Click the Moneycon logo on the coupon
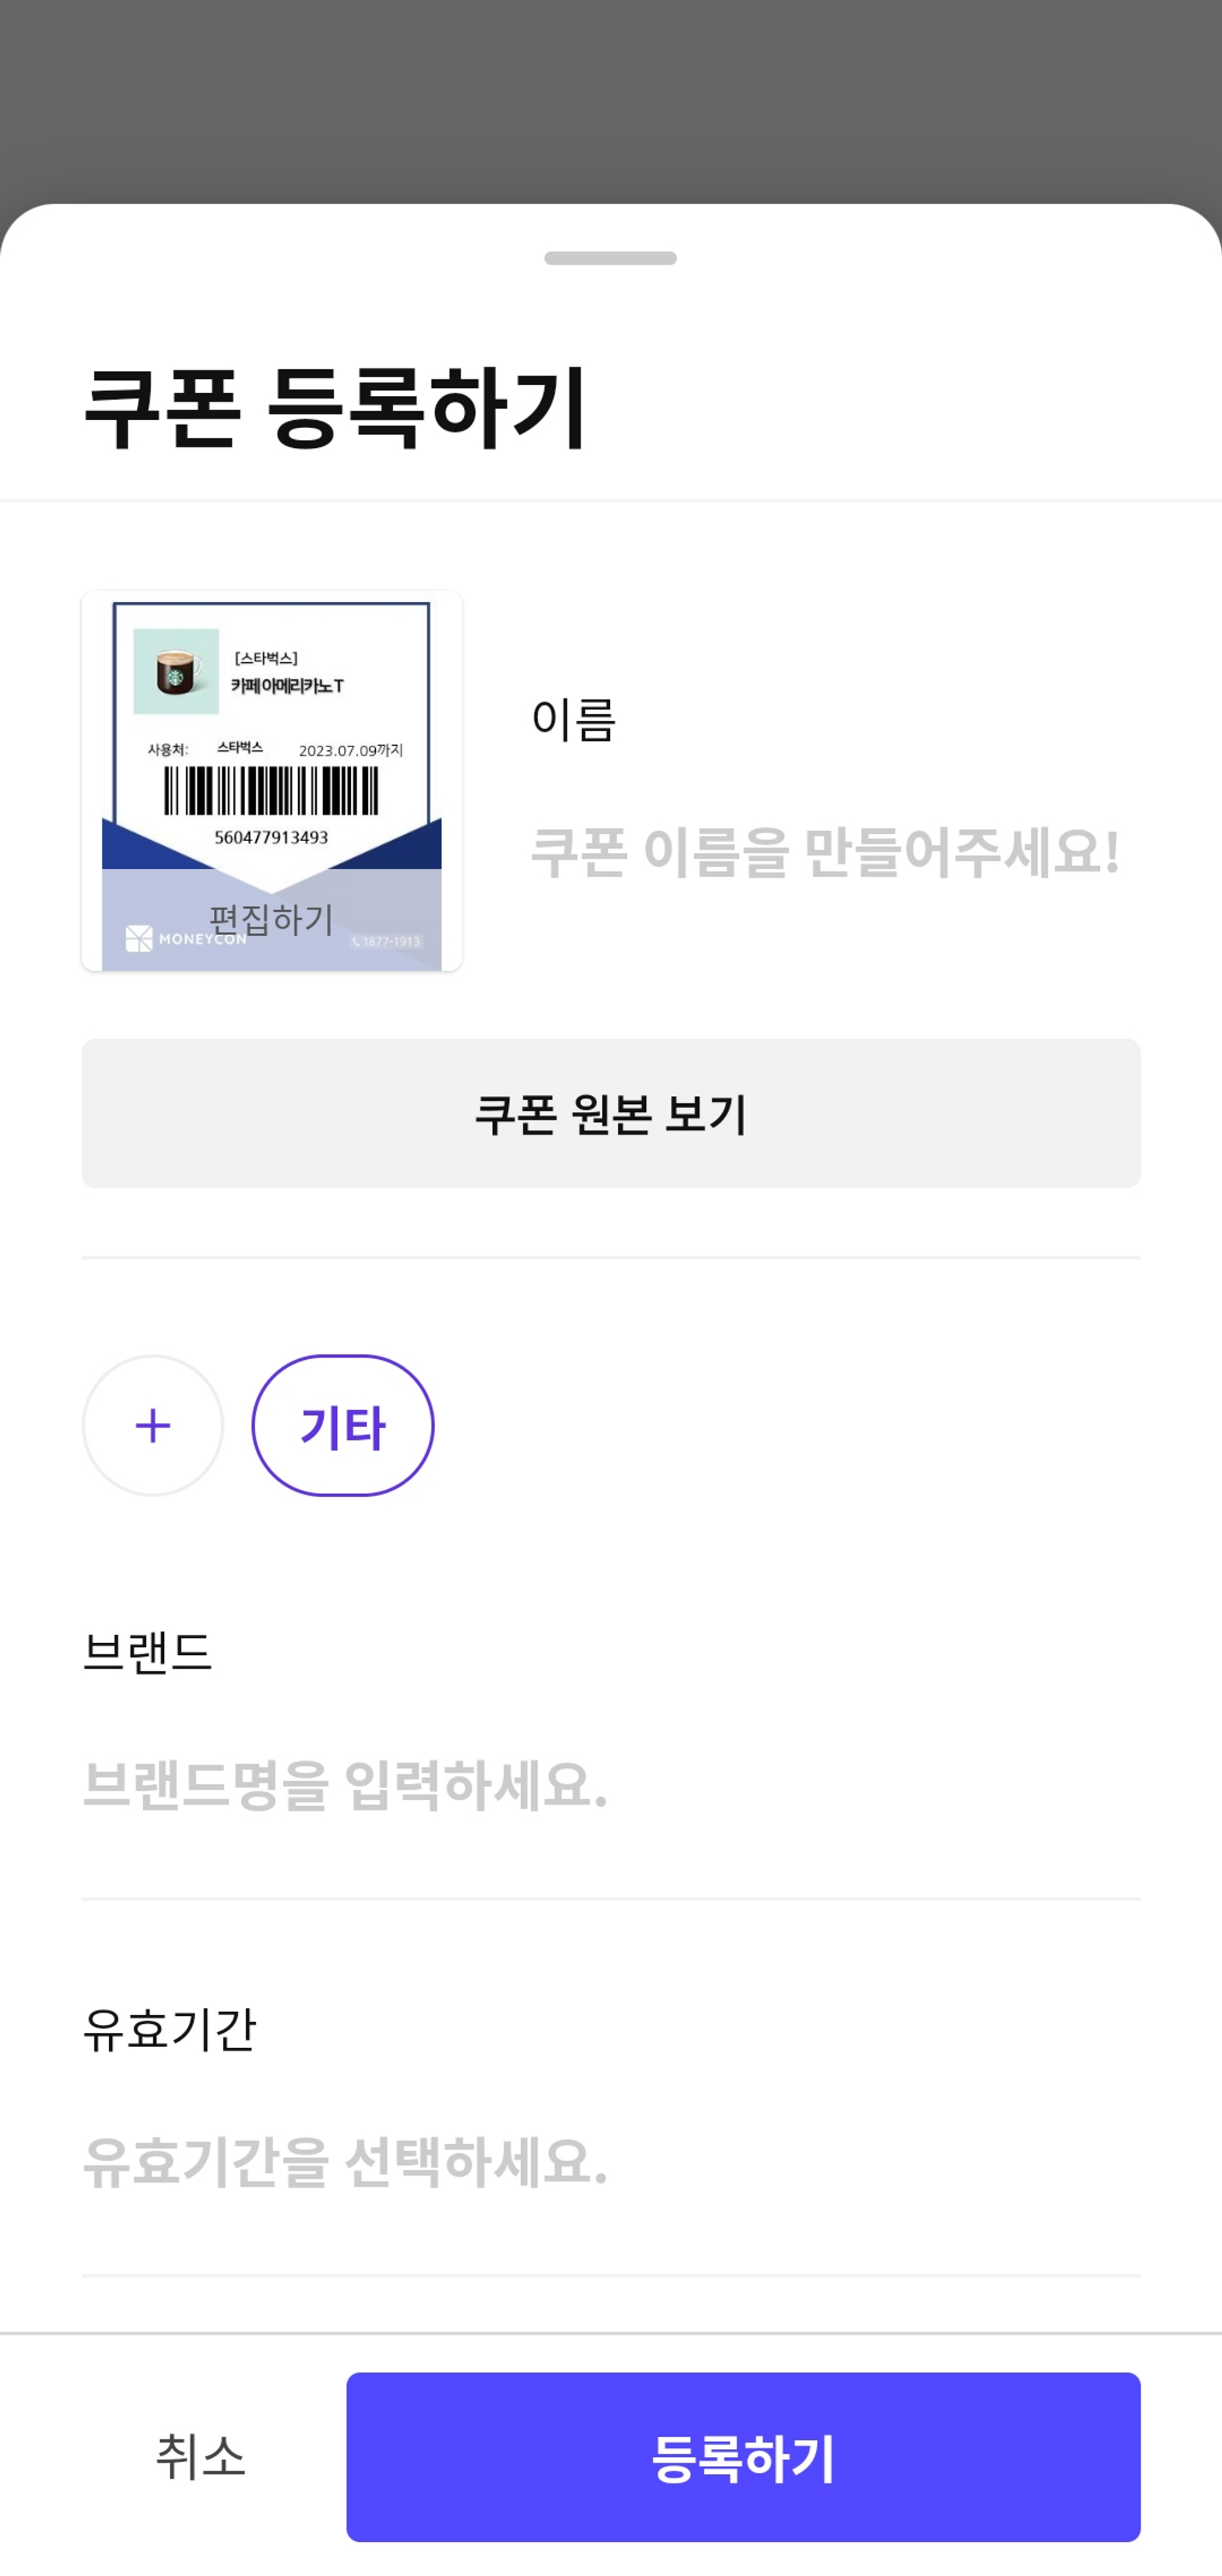 (186, 939)
